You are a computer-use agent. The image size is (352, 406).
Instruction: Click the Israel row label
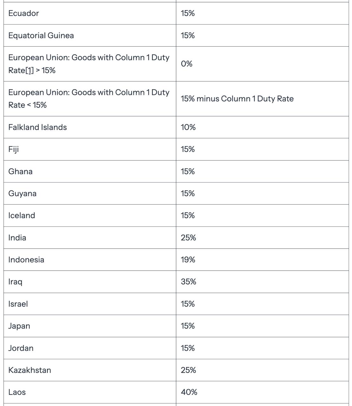[x=18, y=304]
